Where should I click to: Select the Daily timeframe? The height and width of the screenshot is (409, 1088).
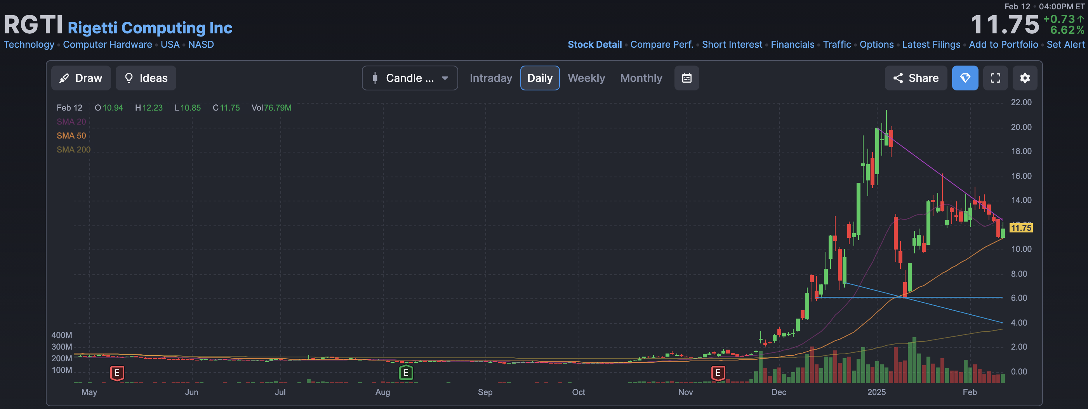(540, 78)
